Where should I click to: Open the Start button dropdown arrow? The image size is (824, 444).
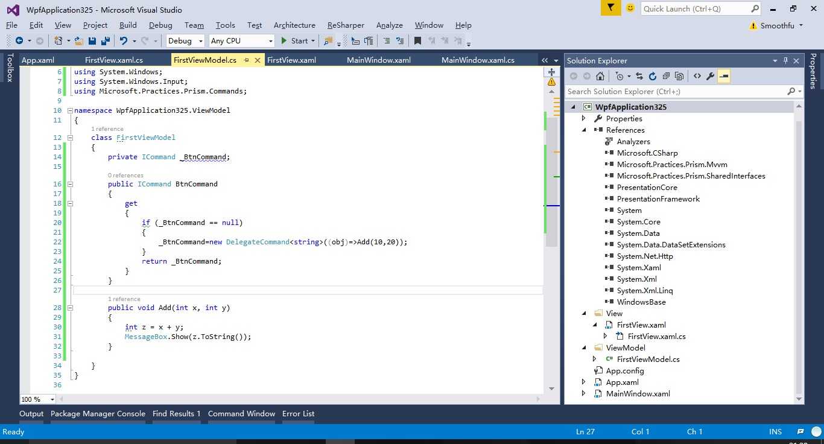click(x=313, y=41)
